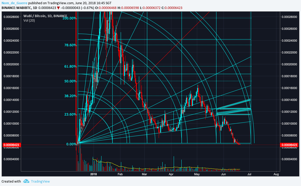The height and width of the screenshot is (186, 301).
Task: Click the −0.00000043 (−0.67%) change text
Action: pyautogui.click(x=77, y=8)
